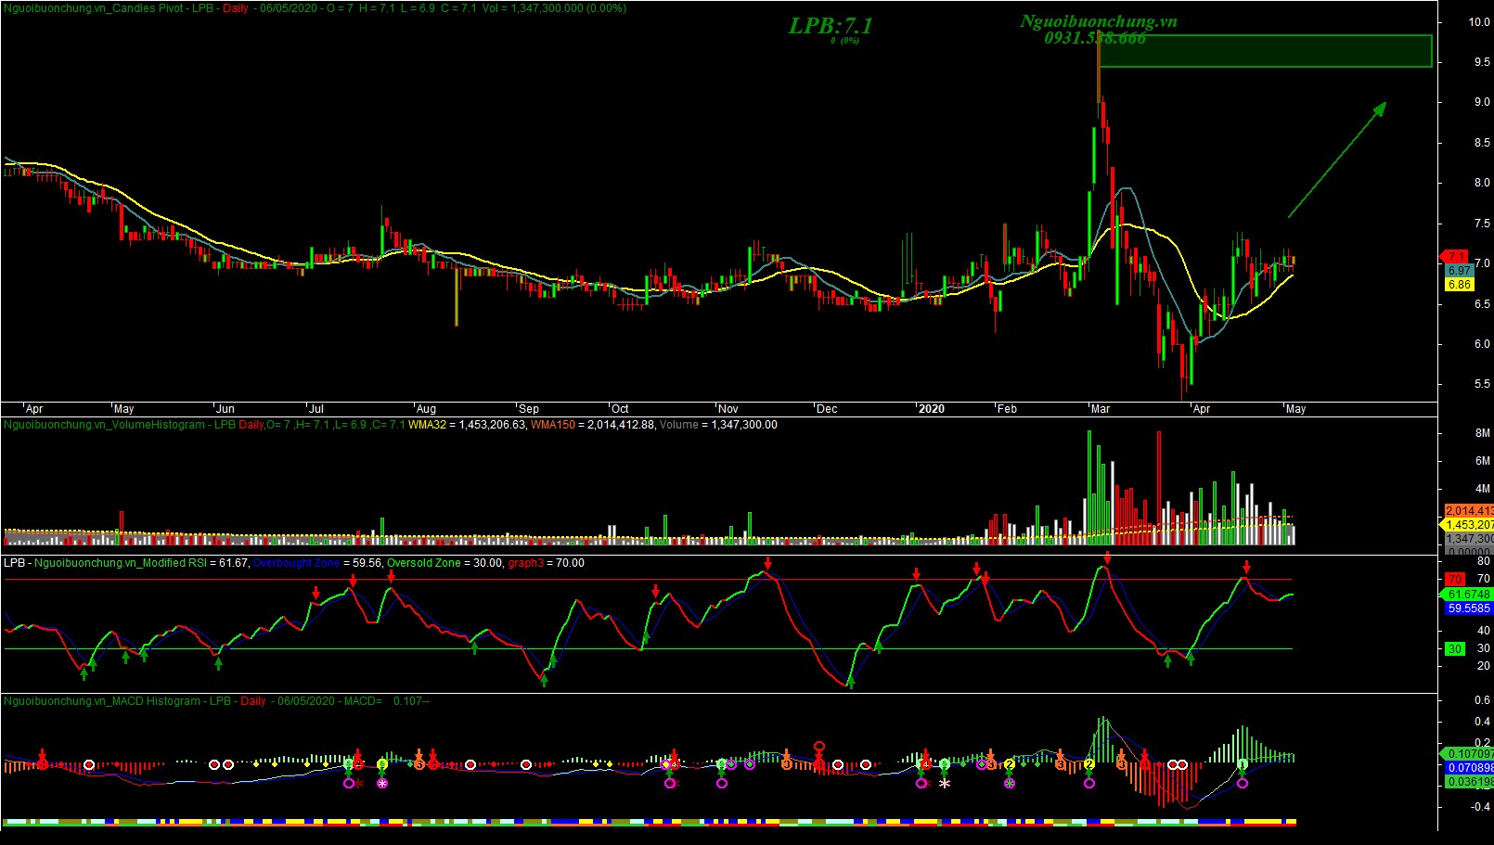Click the 6M volume axis label
Screen dimensions: 1494x845
(1483, 461)
